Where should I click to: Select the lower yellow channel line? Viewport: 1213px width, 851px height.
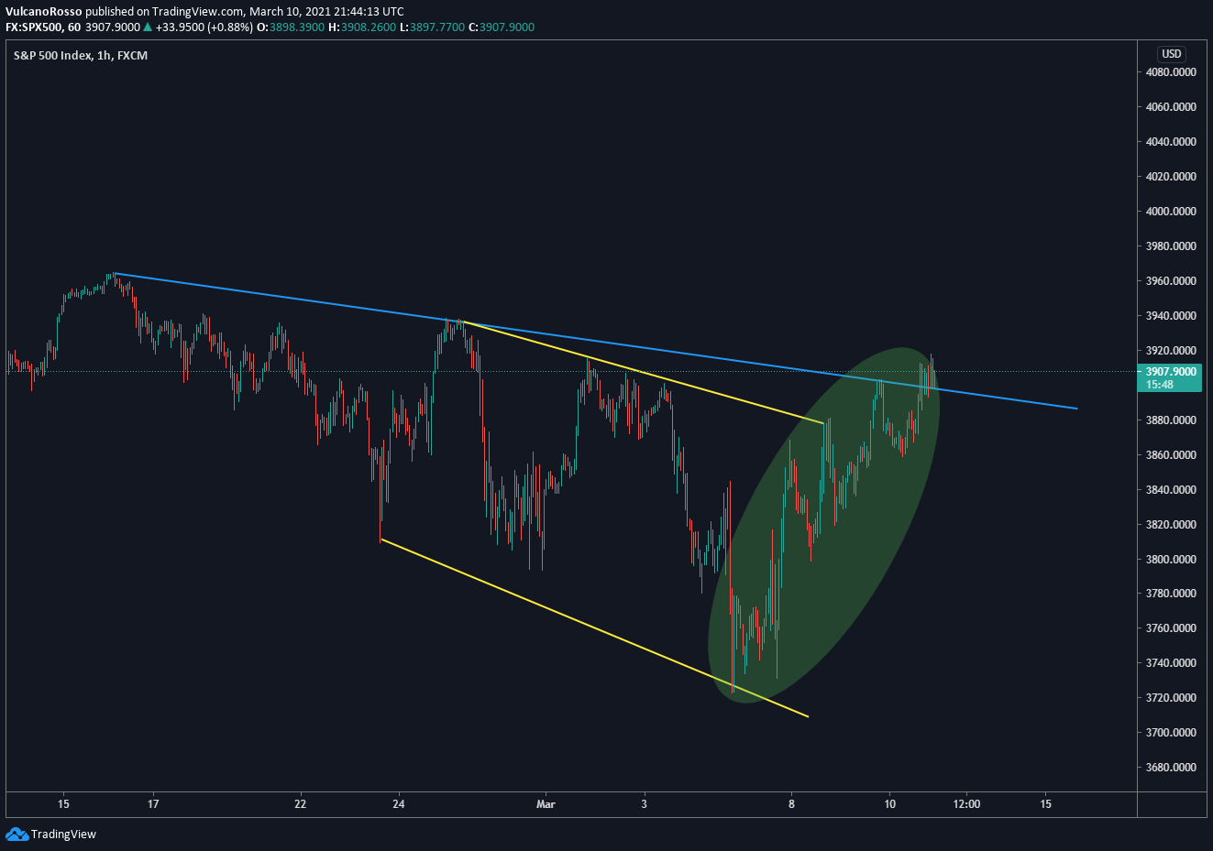click(x=594, y=627)
